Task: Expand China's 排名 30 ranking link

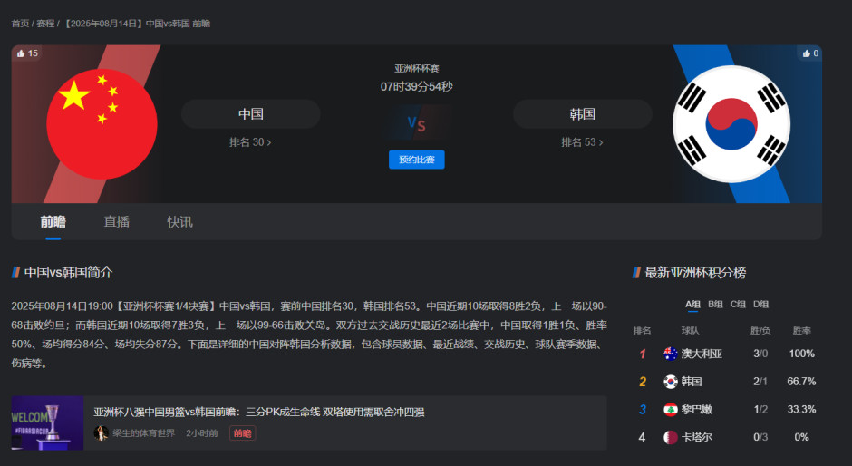Action: (250, 142)
